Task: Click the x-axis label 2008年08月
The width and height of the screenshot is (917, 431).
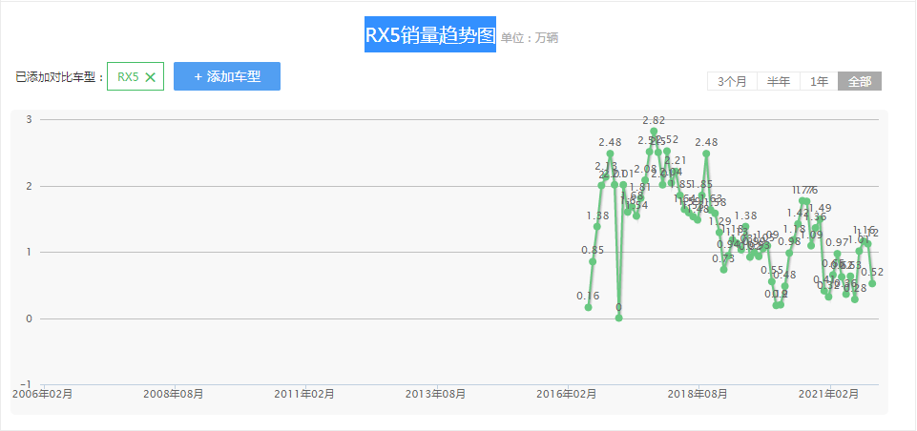Action: (174, 394)
